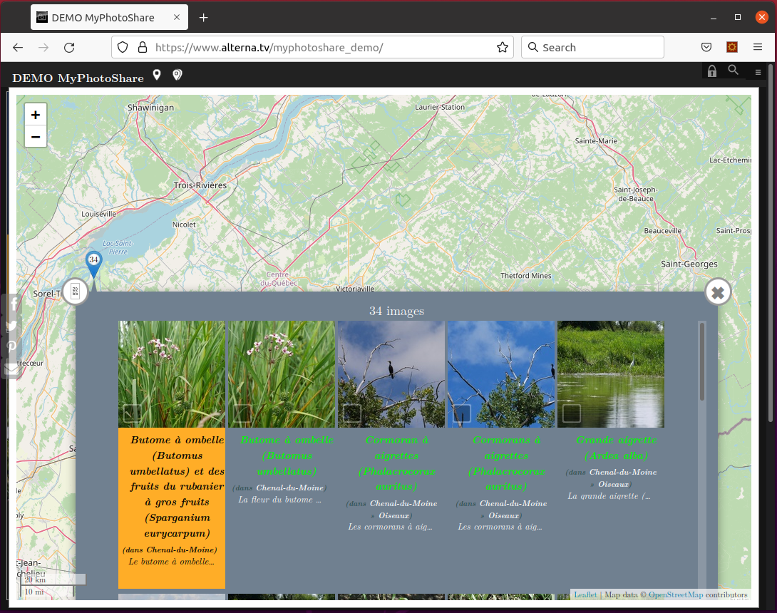Viewport: 777px width, 613px height.
Task: Open the MyPhotoShare hamburger menu
Action: click(x=758, y=73)
